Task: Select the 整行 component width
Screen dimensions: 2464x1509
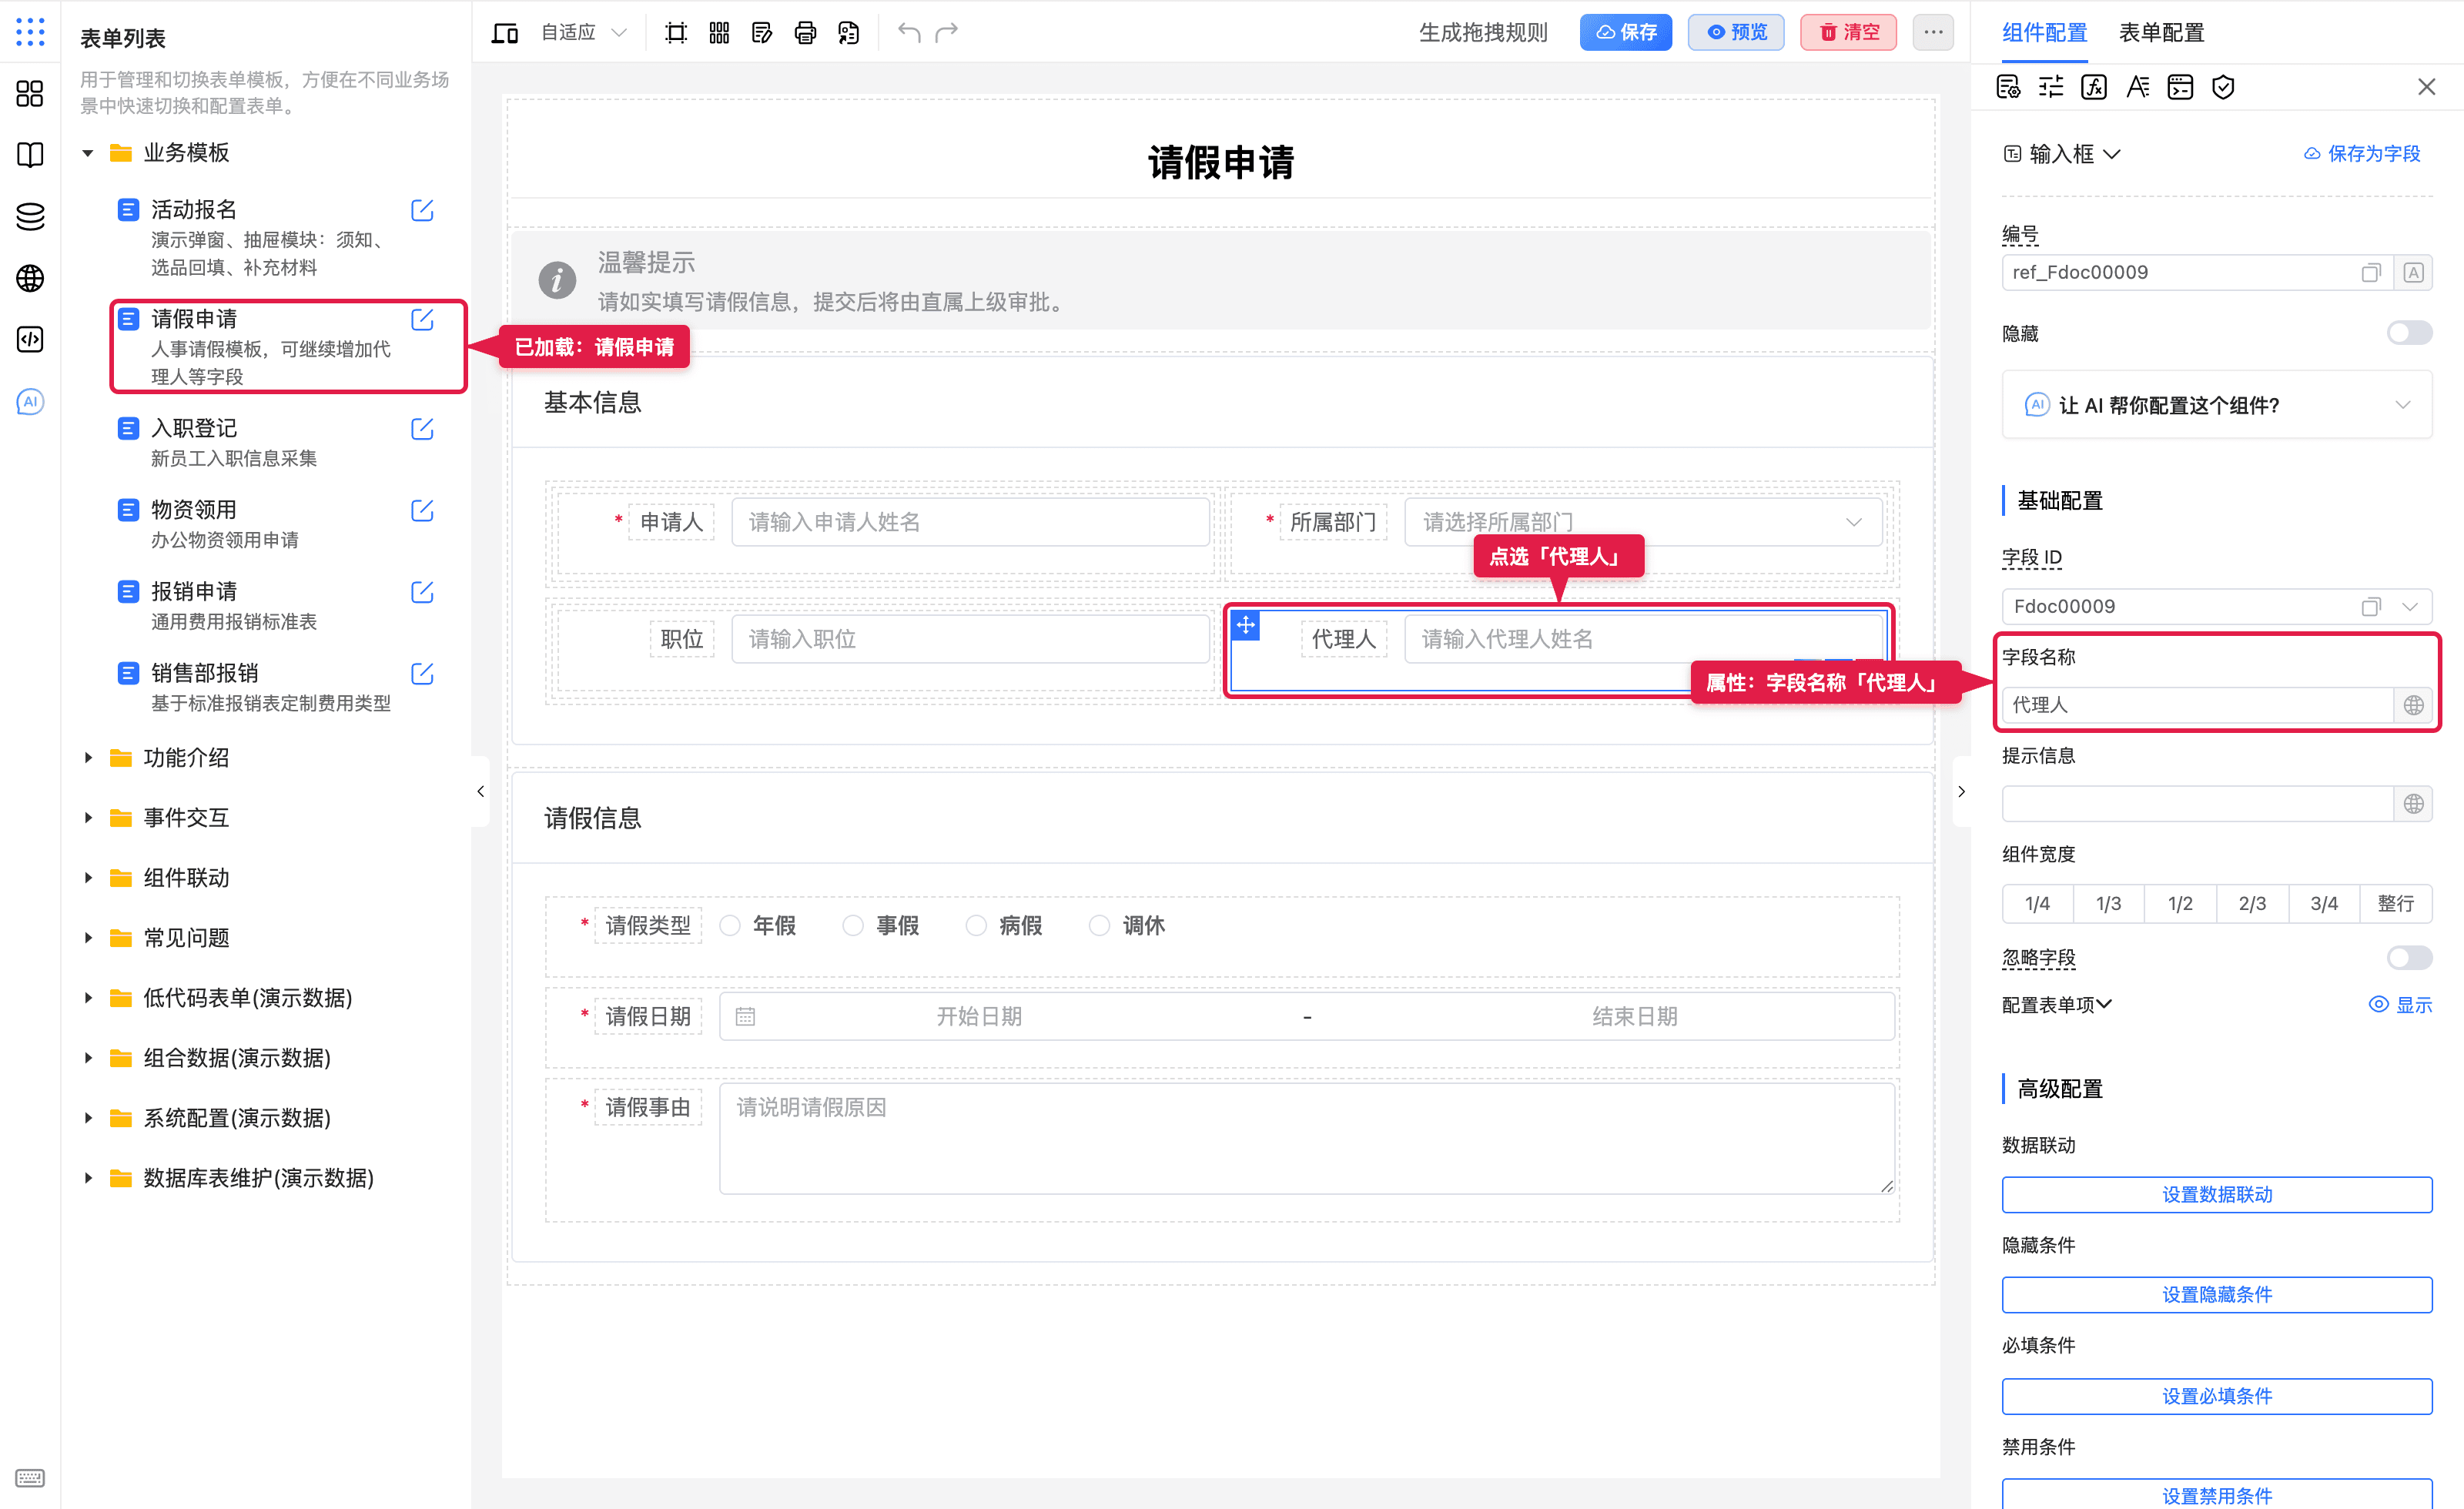Action: click(2395, 904)
